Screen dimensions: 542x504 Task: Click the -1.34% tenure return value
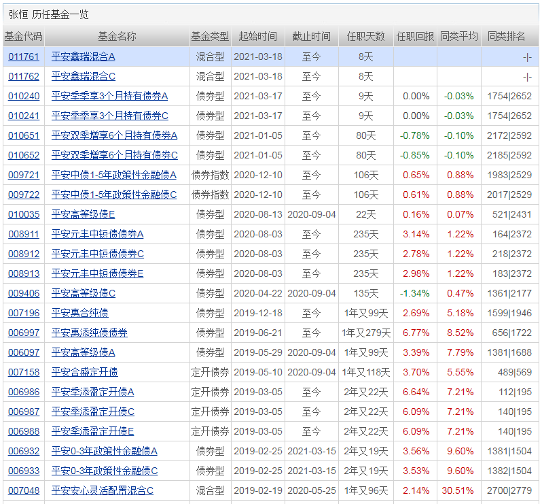tap(415, 294)
